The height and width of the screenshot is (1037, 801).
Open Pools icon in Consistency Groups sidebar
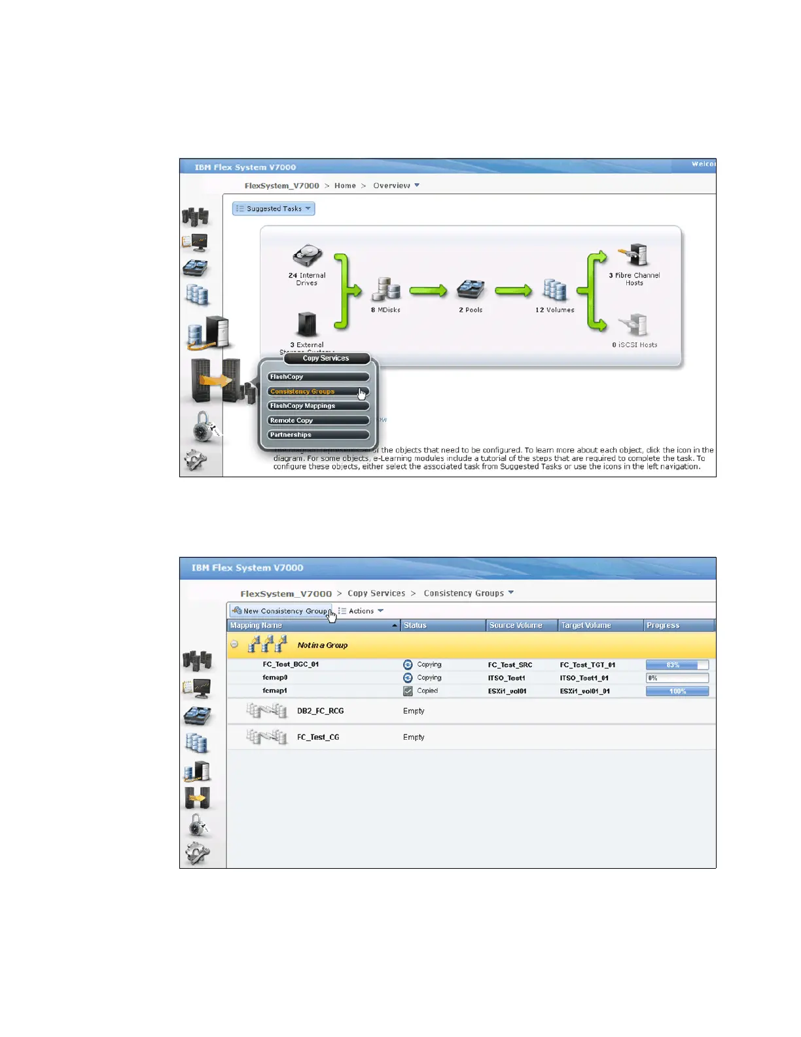pos(197,716)
